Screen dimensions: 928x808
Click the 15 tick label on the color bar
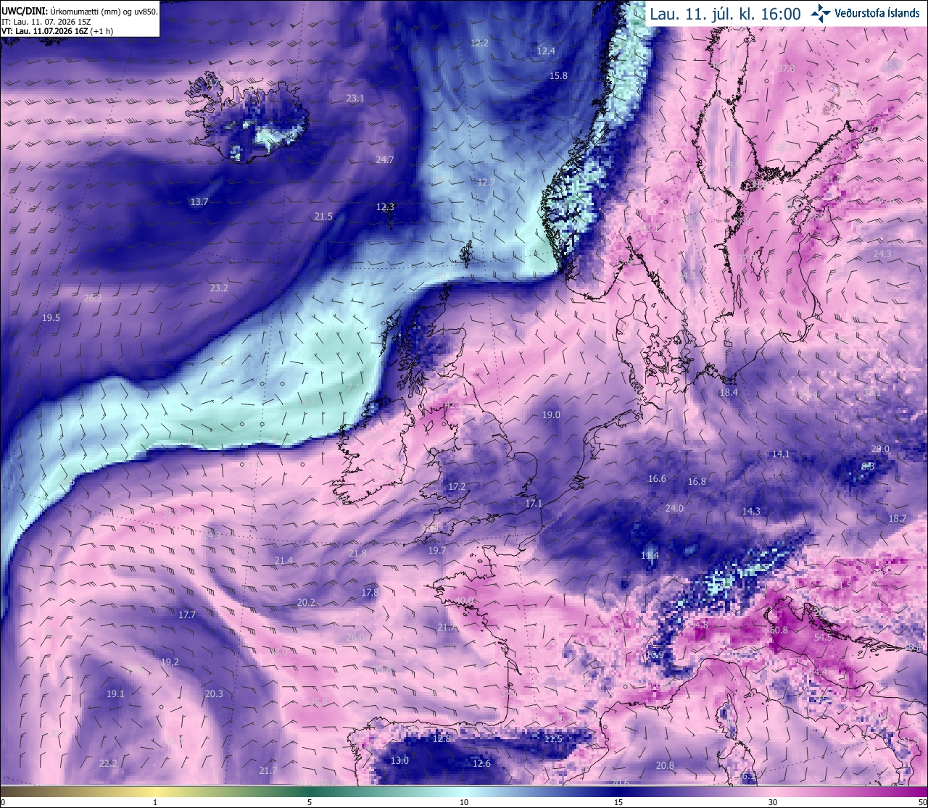coord(618,802)
